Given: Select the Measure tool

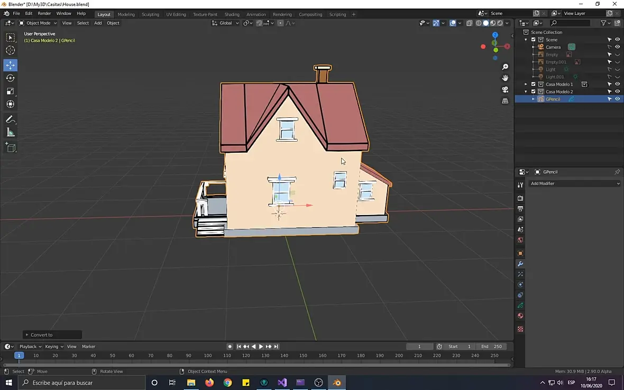Looking at the screenshot, I should [11, 133].
